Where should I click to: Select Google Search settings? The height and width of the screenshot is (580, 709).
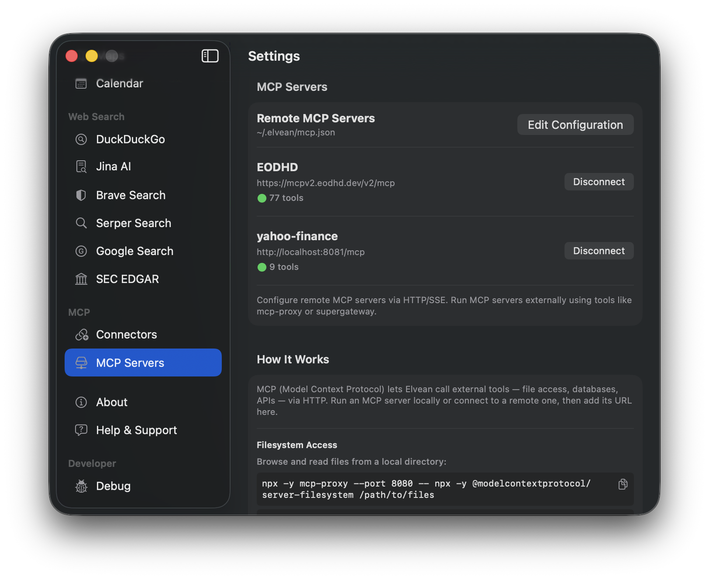(143, 251)
